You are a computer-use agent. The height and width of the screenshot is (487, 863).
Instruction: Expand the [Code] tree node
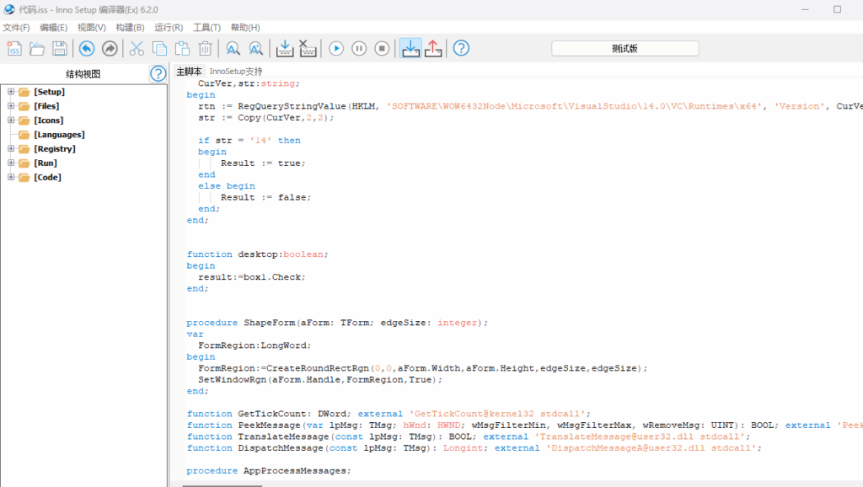[11, 177]
